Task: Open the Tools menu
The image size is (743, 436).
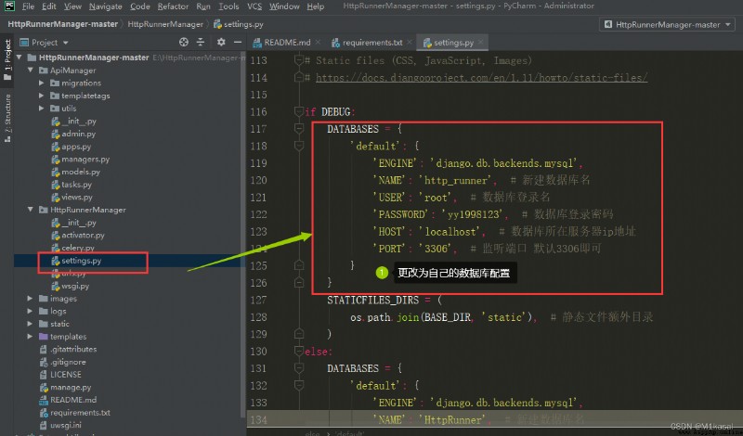Action: click(228, 6)
